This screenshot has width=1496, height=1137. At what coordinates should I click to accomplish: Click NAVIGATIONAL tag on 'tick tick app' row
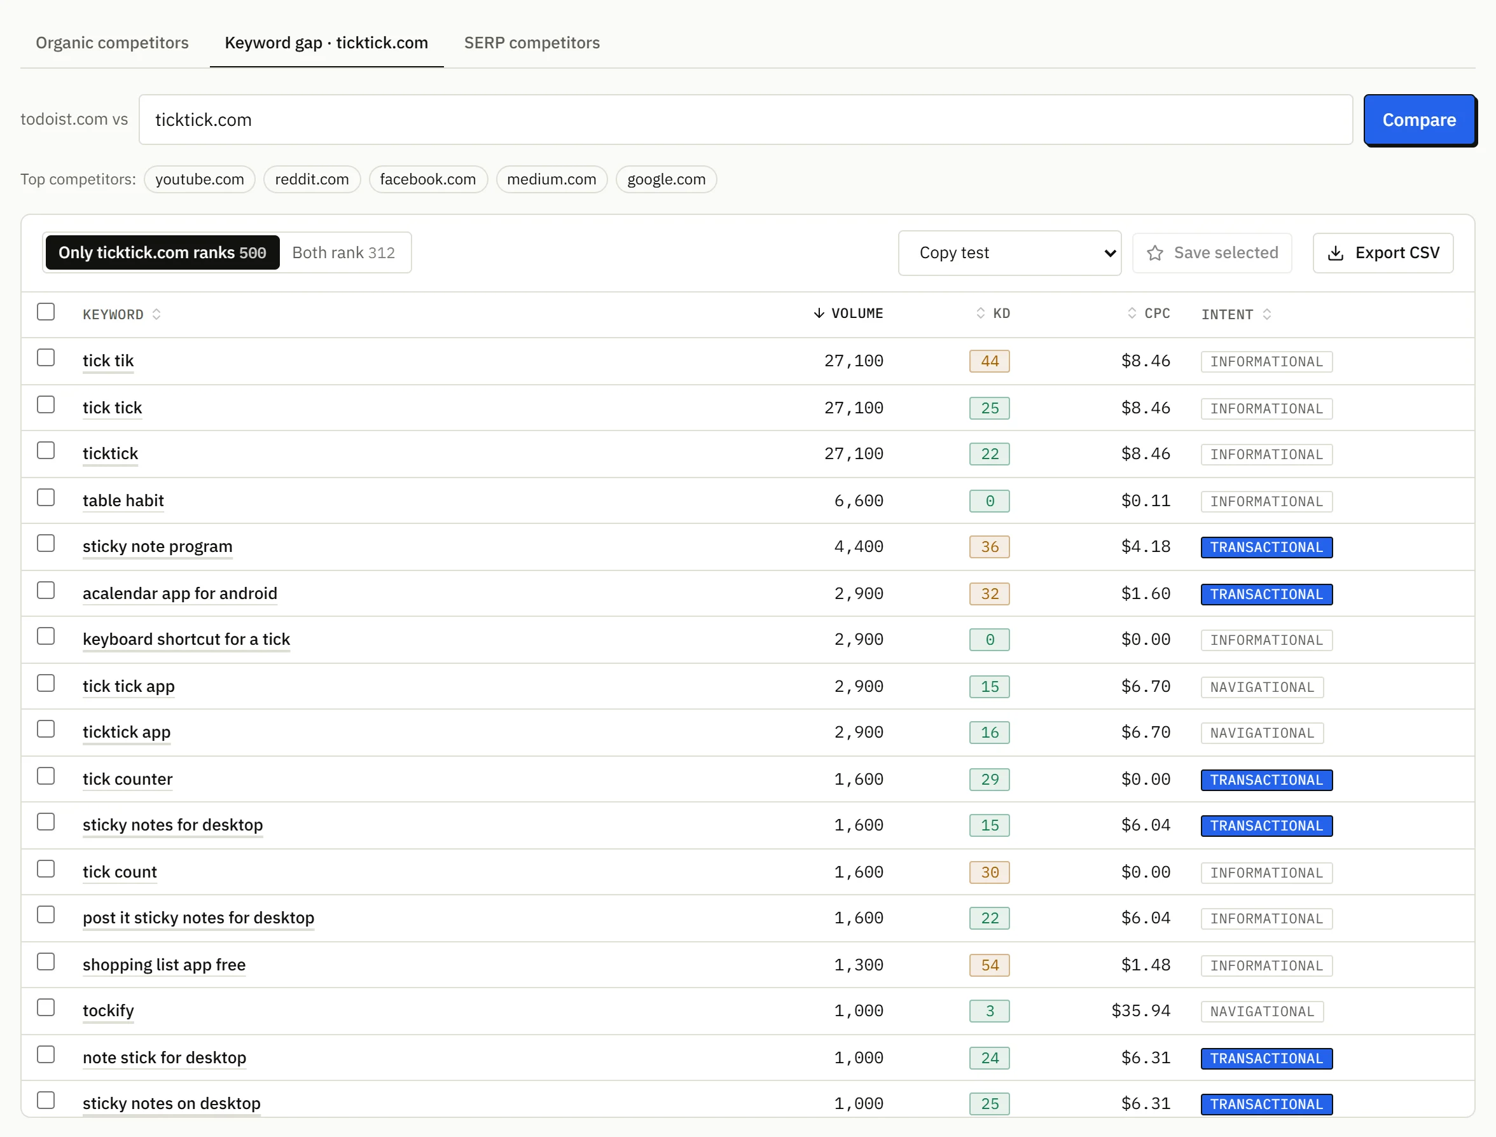[x=1262, y=687]
